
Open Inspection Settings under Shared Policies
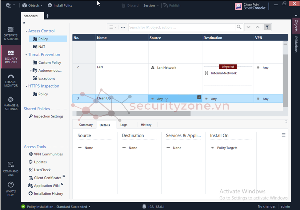point(46,116)
